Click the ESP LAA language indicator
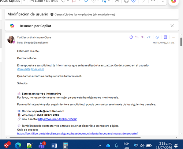Screen dimensions: 183x149 pos(126,146)
